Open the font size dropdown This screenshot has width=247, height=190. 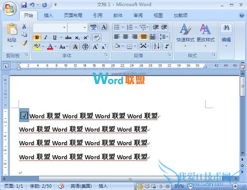point(85,28)
